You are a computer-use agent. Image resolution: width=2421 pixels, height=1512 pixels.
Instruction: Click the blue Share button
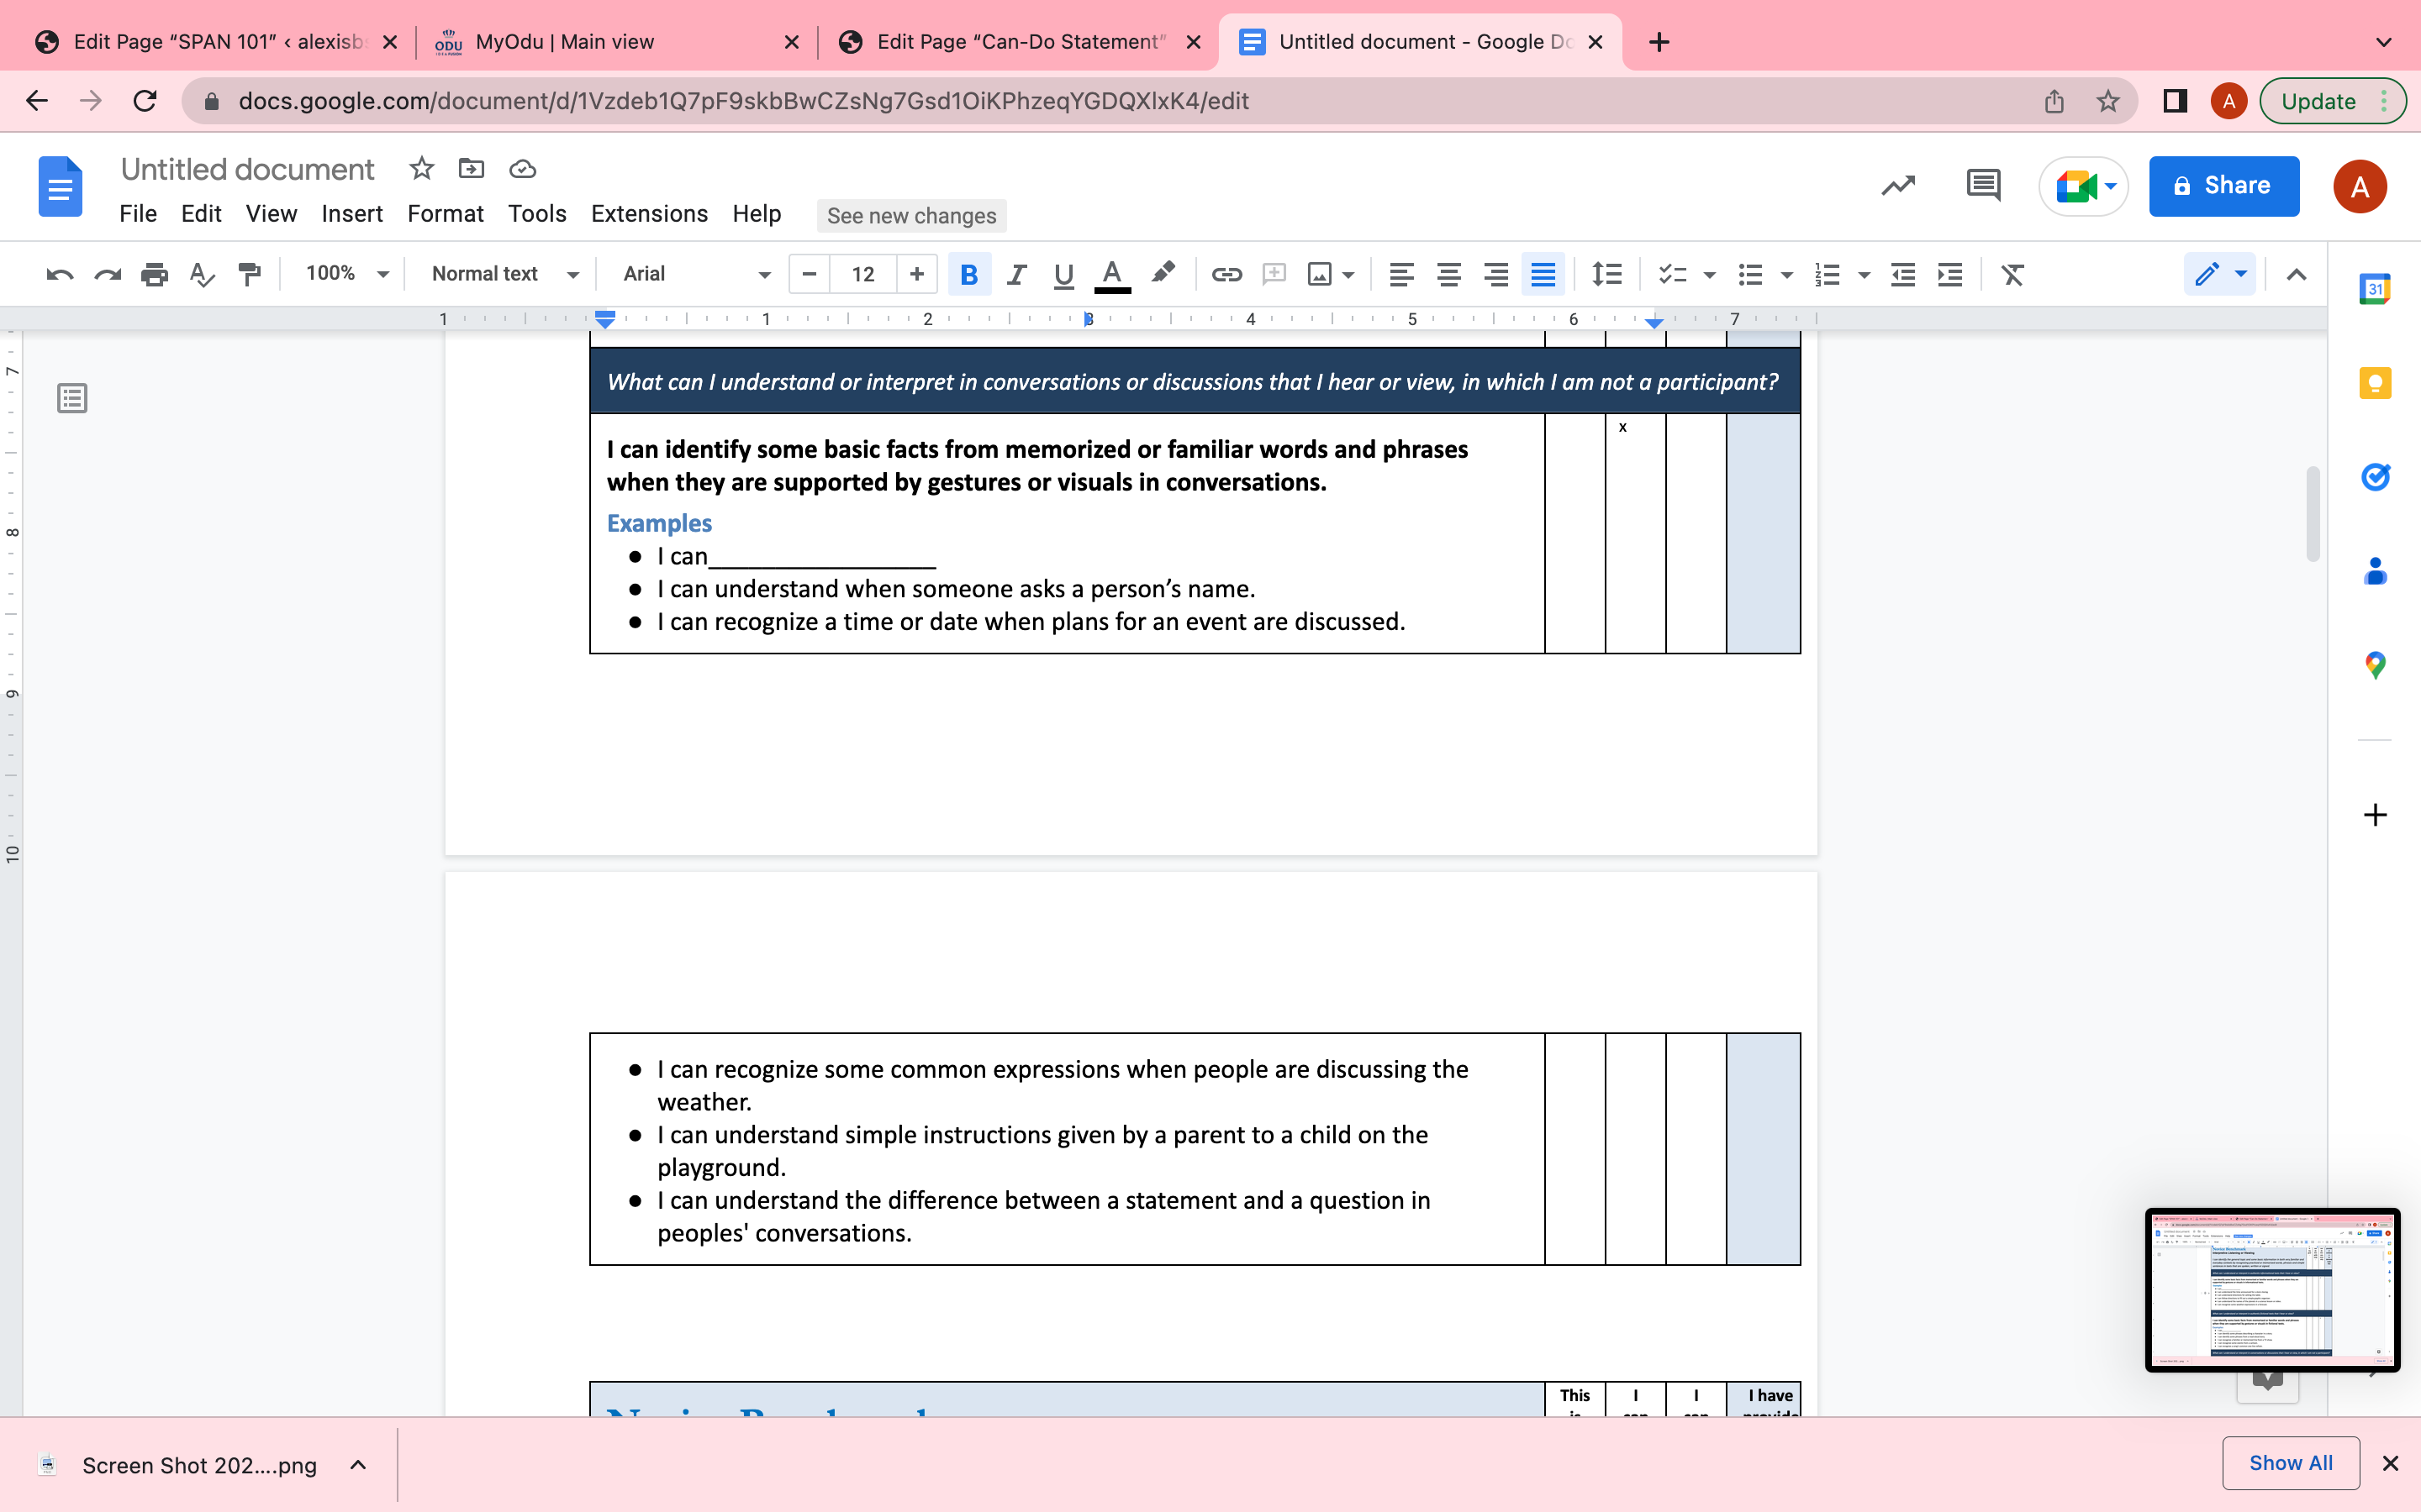[x=2223, y=186]
